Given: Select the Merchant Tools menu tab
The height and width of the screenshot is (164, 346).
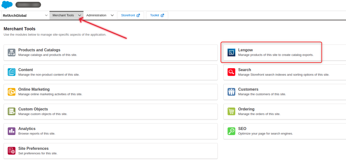Looking at the screenshot, I should pos(63,16).
